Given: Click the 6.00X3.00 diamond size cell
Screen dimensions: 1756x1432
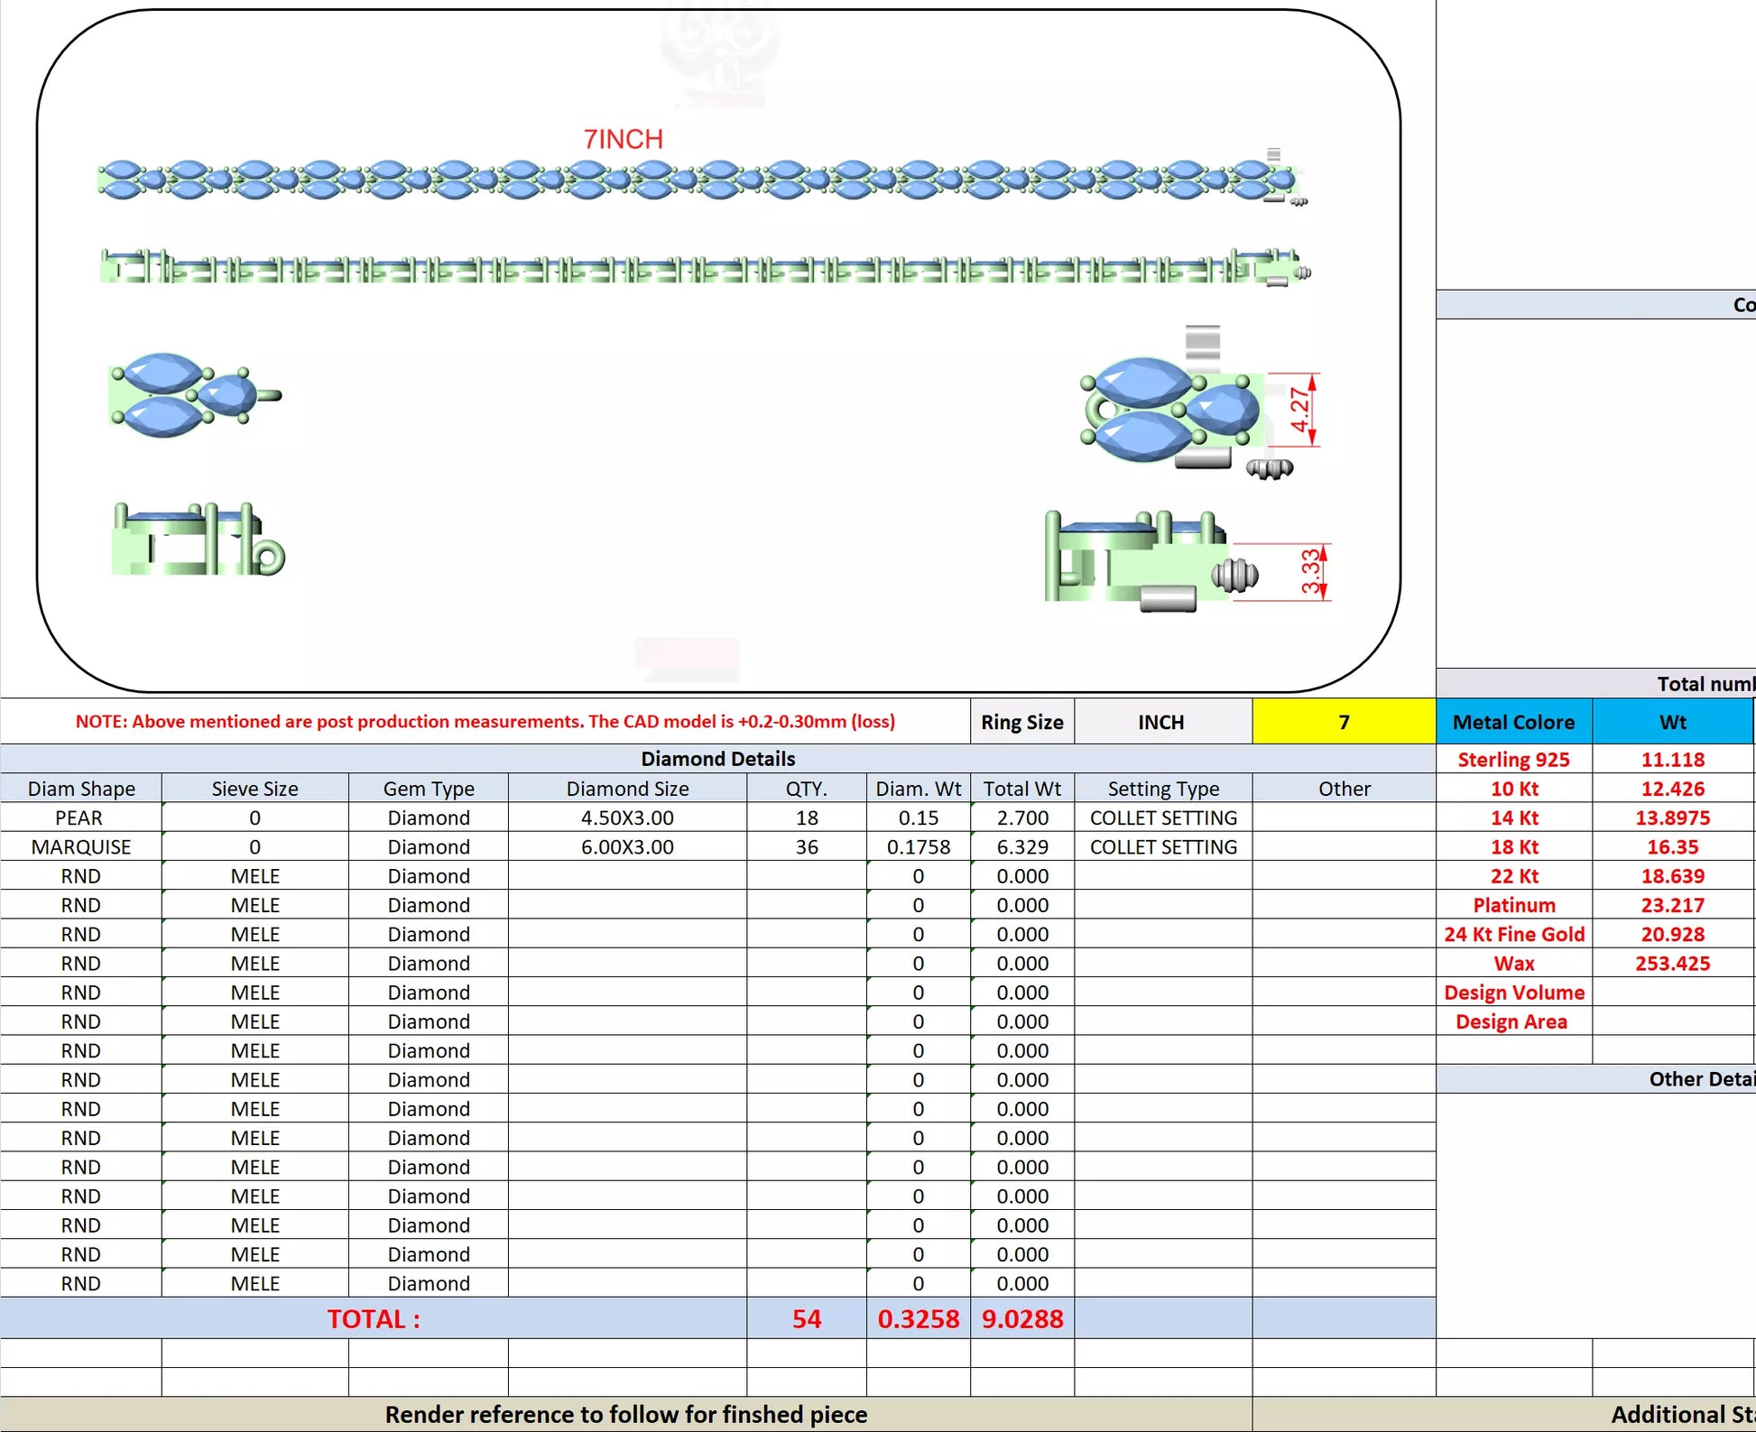Looking at the screenshot, I should point(627,846).
